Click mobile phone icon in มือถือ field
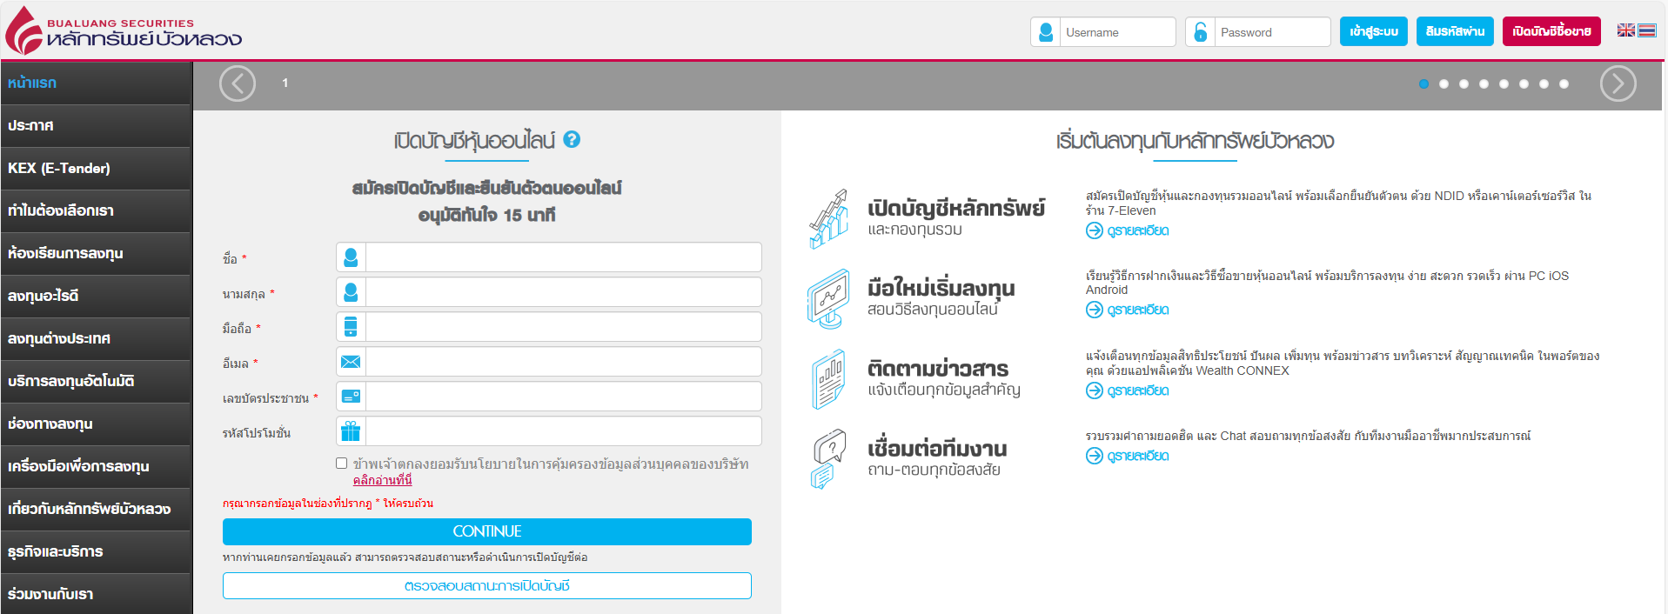 coord(351,327)
